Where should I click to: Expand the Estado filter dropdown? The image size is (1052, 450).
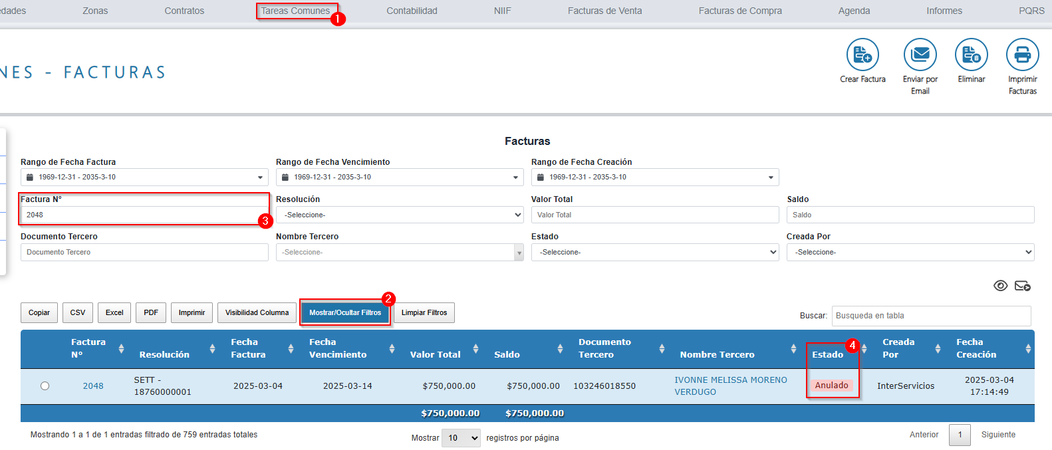coord(655,252)
